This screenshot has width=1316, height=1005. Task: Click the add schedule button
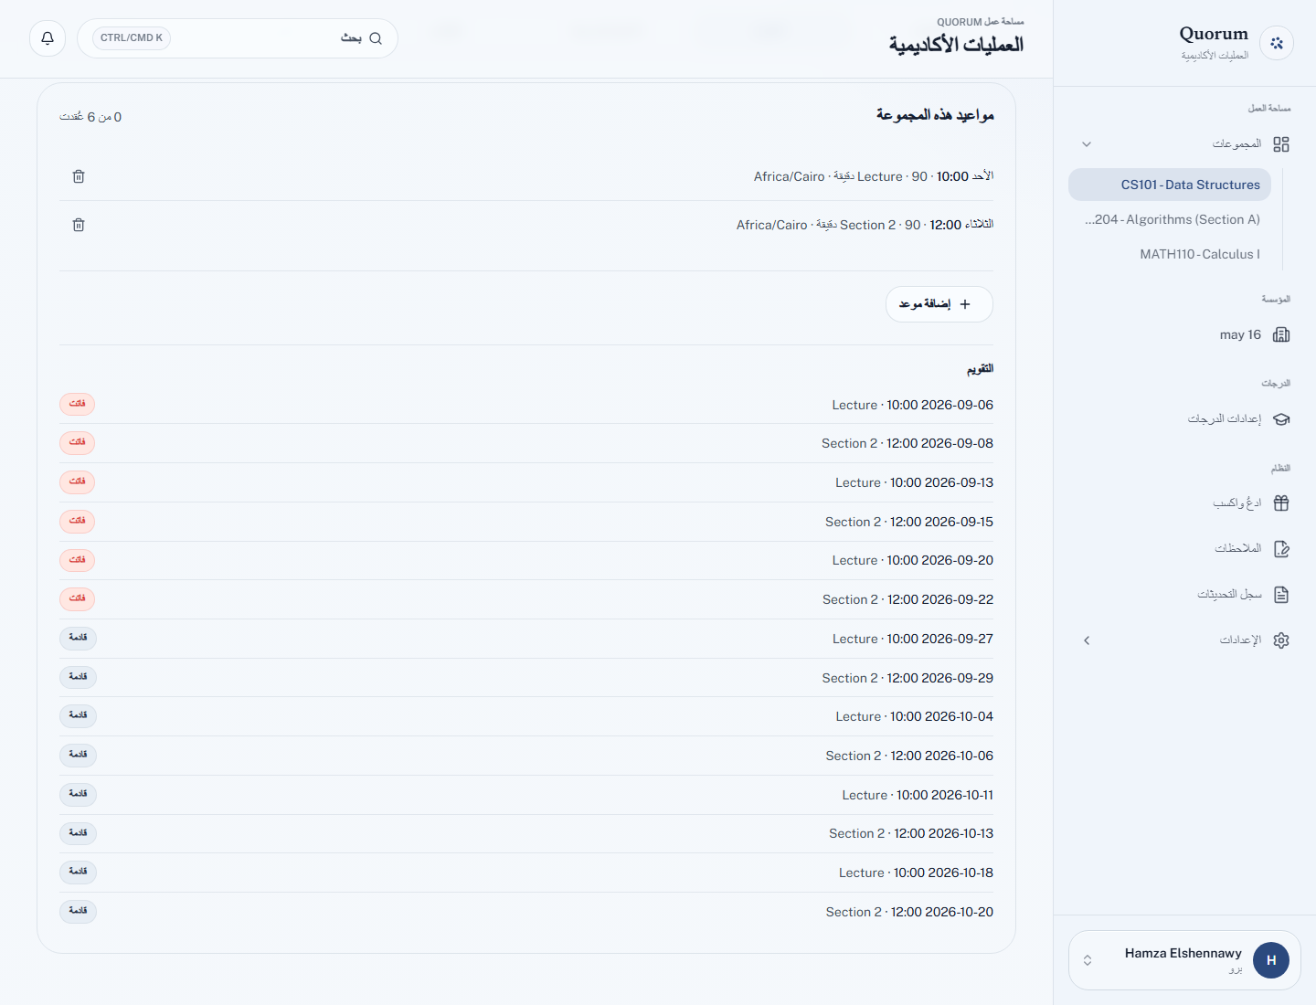click(x=939, y=304)
